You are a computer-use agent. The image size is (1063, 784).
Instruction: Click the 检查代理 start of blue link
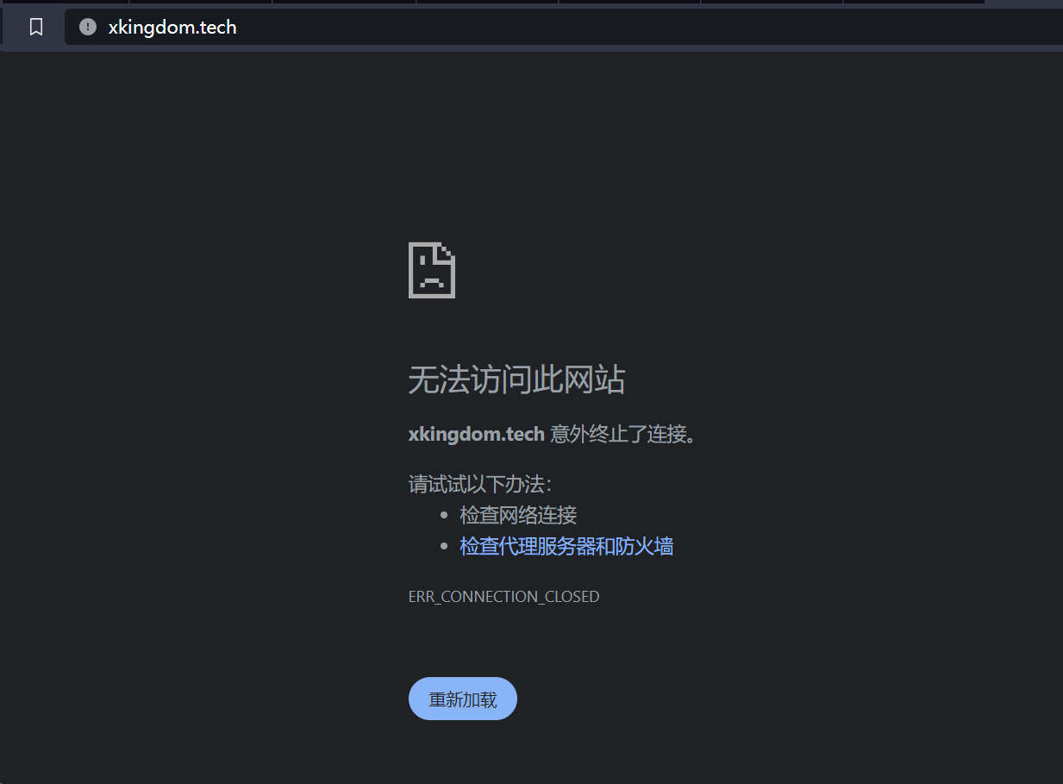click(490, 546)
